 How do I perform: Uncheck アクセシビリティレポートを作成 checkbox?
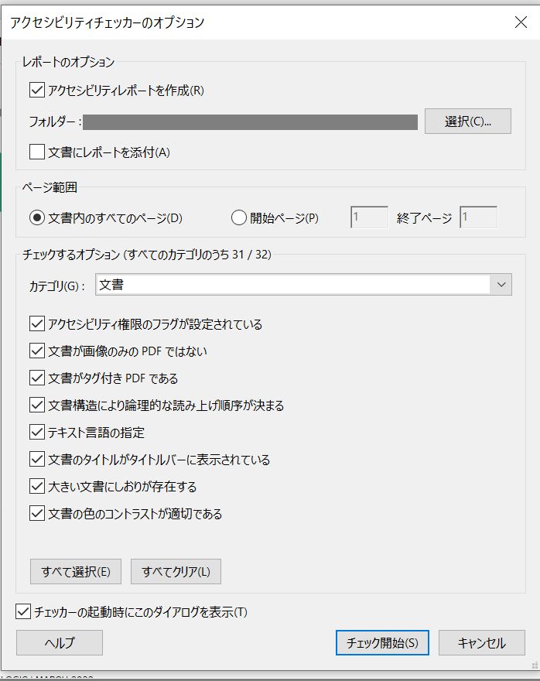click(x=37, y=91)
